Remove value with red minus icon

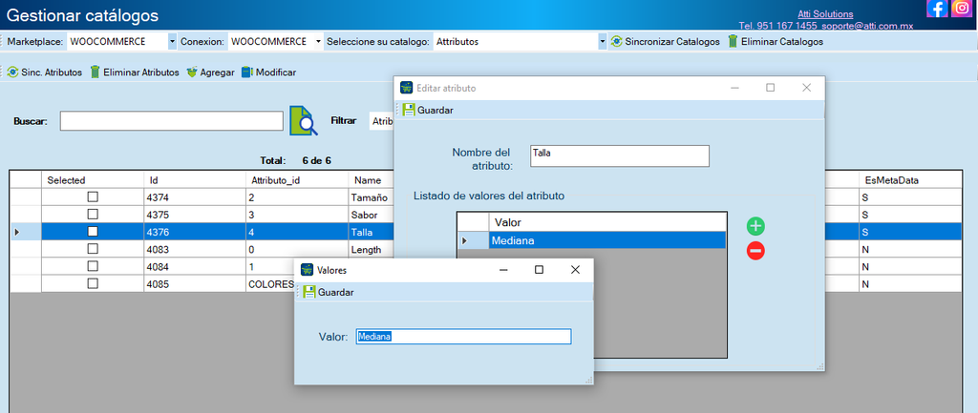tap(755, 251)
